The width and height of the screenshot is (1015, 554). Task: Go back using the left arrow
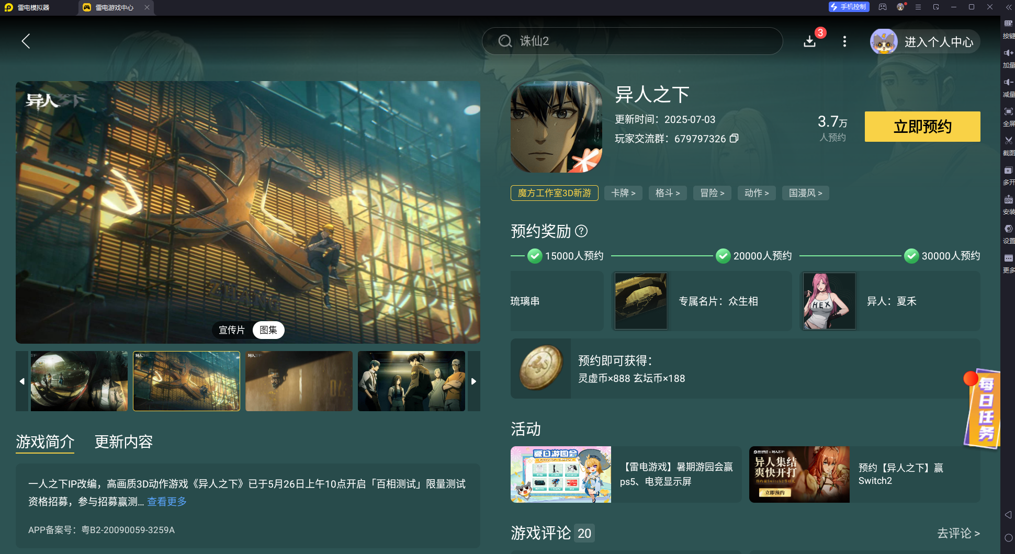[x=26, y=41]
